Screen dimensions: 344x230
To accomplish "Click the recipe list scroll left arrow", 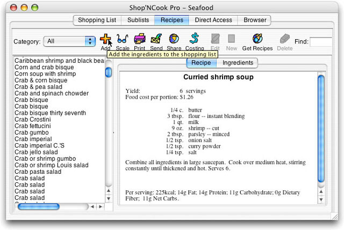I will pos(92,206).
